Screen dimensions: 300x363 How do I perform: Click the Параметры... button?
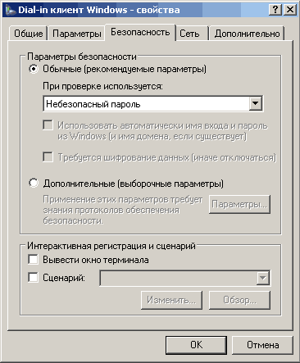[239, 204]
